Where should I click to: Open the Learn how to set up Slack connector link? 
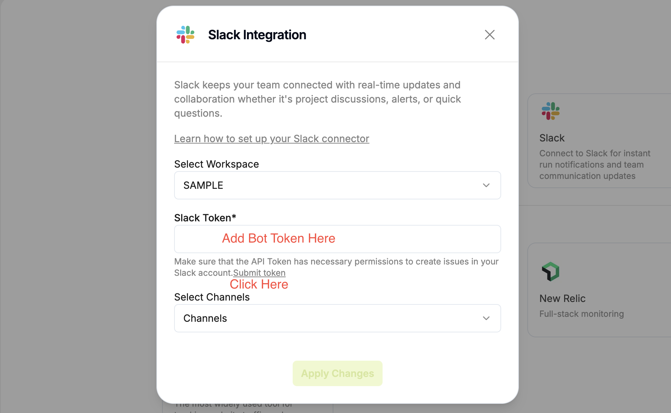(271, 139)
